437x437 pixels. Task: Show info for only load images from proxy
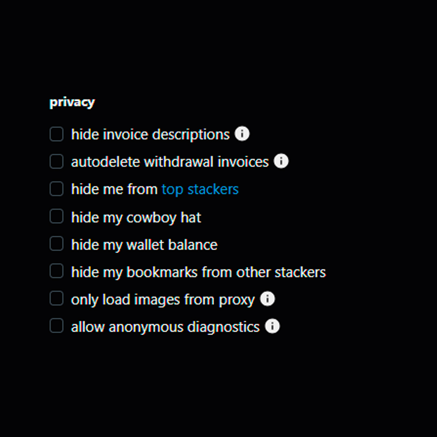pyautogui.click(x=267, y=299)
